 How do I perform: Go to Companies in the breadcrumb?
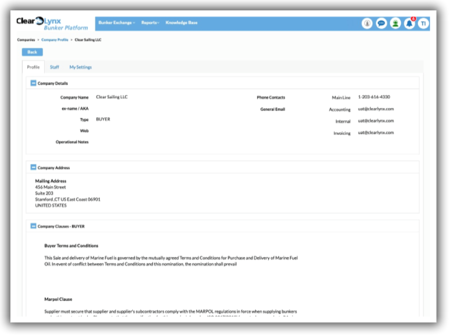26,40
